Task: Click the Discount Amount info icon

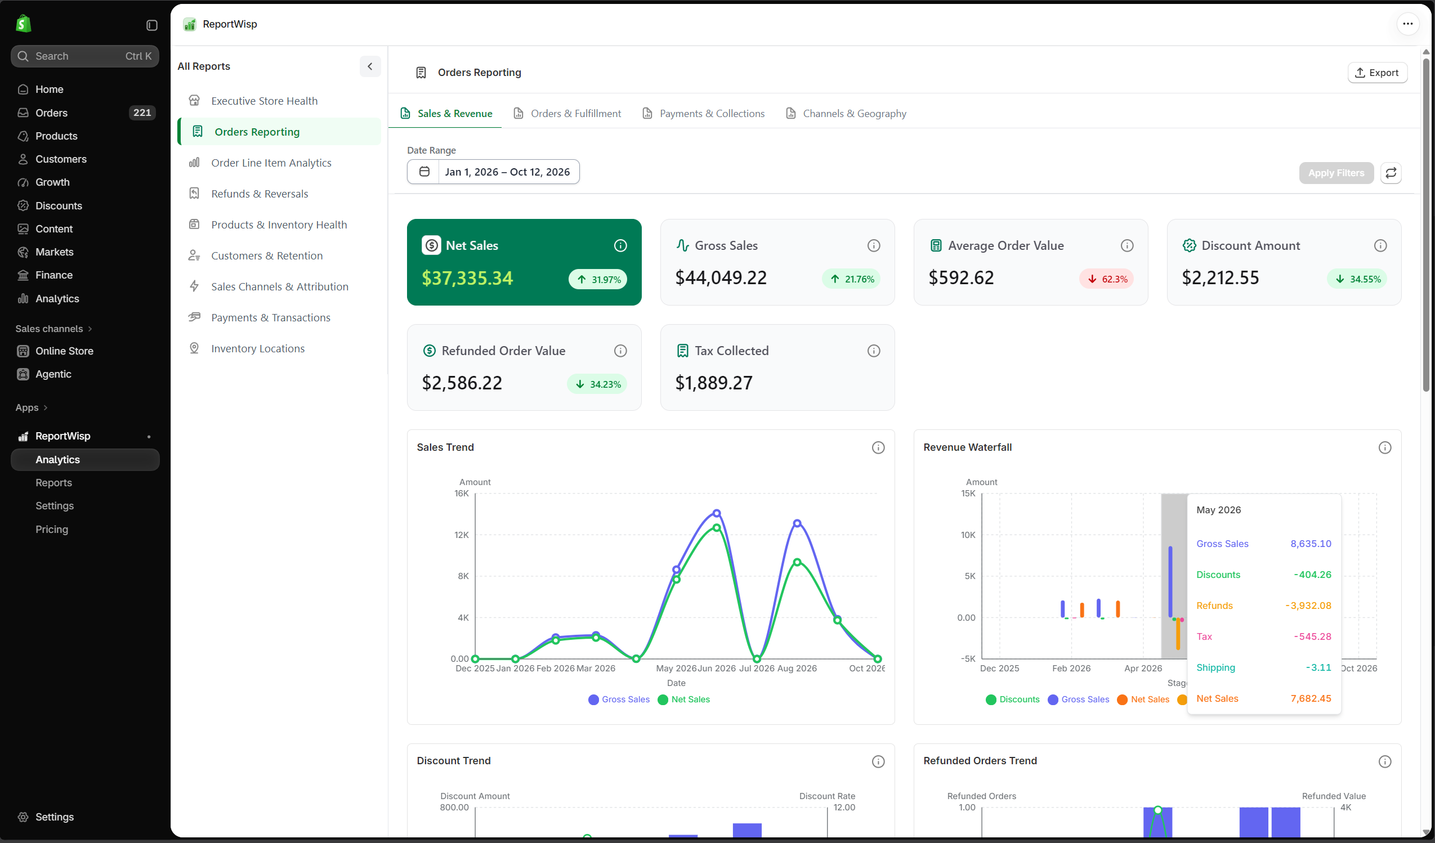Action: point(1380,245)
